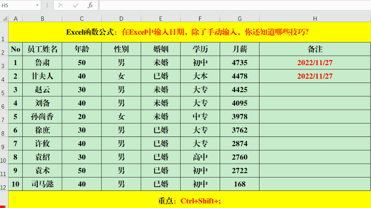Select row 8 header
Screen dimensions: 371x208
[4, 130]
